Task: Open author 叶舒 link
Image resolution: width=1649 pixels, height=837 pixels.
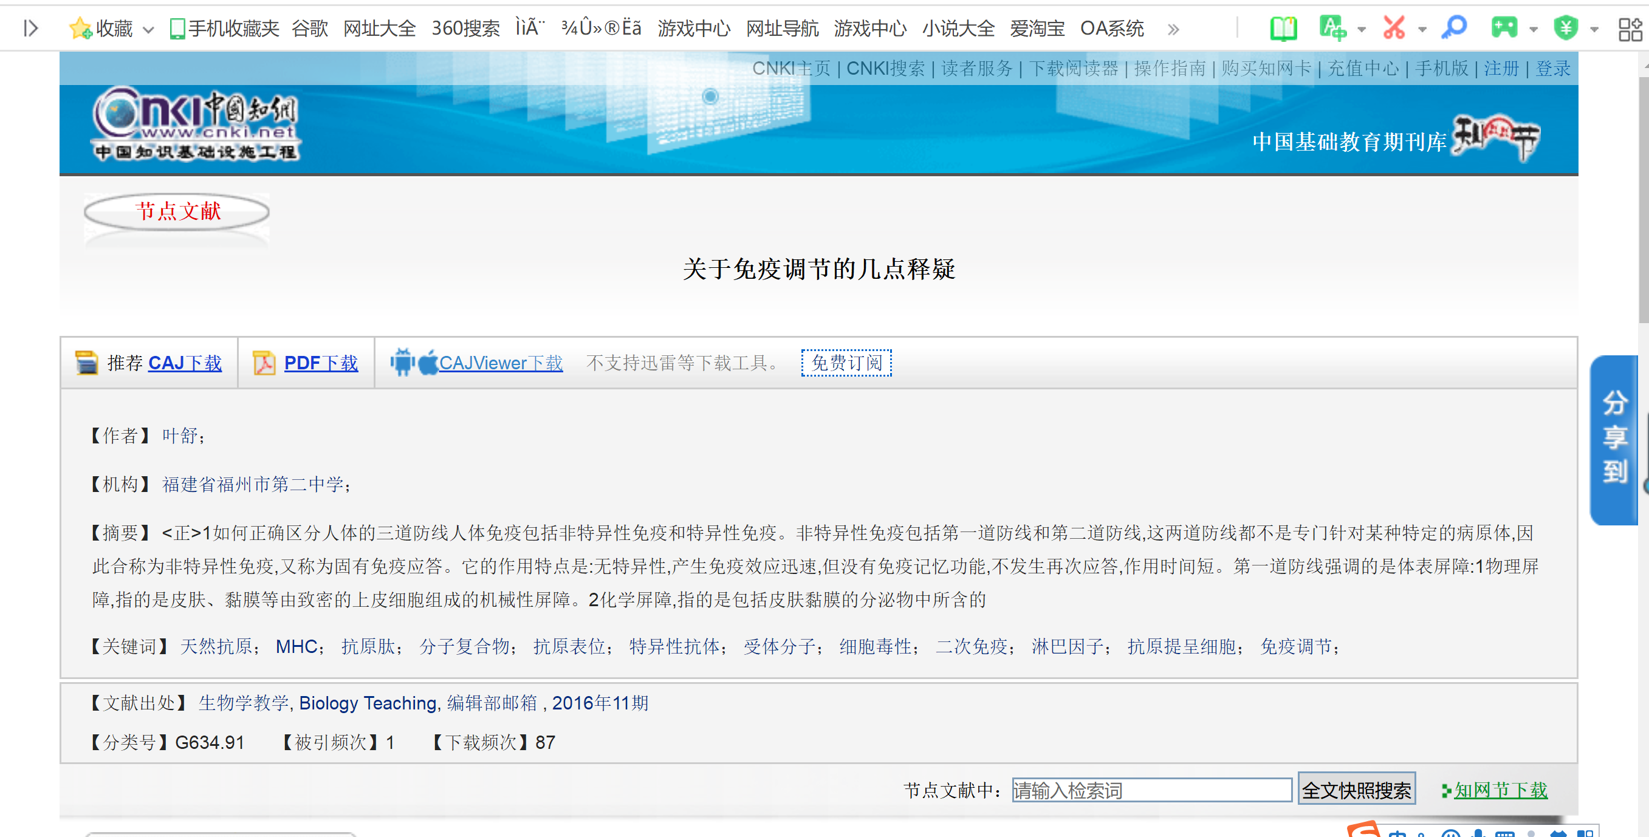Action: coord(180,436)
